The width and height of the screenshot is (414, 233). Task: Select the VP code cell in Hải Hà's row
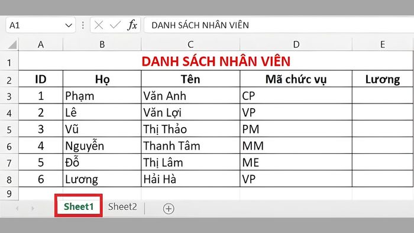296,179
